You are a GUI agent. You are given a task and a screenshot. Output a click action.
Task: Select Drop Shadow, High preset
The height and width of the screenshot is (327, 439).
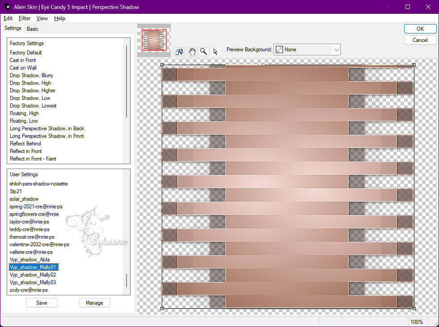pyautogui.click(x=30, y=83)
